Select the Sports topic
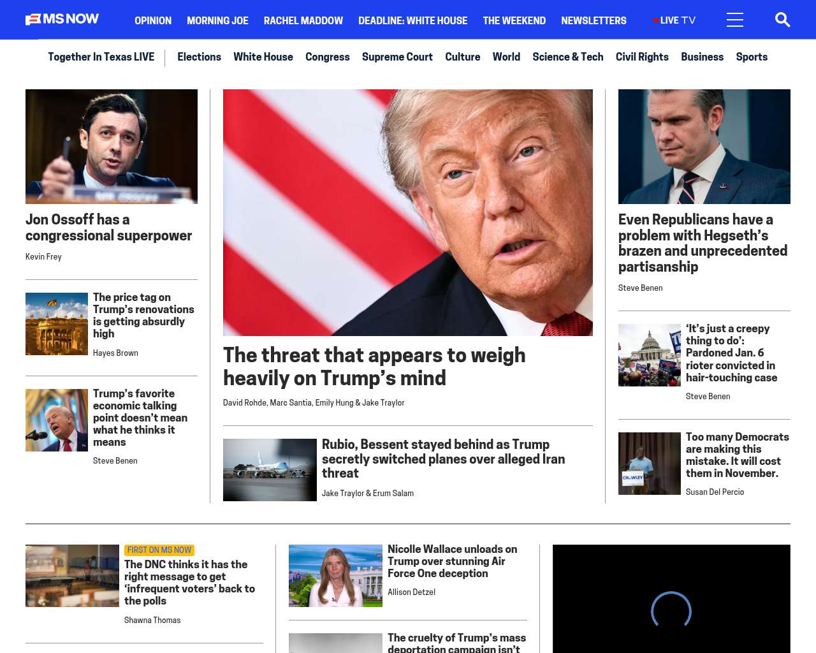Screen dimensions: 816x653 (752, 57)
